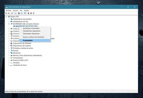Expand Dispositivos del sistema
Image resolution: width=143 pixels, height=98 pixels.
[9, 46]
